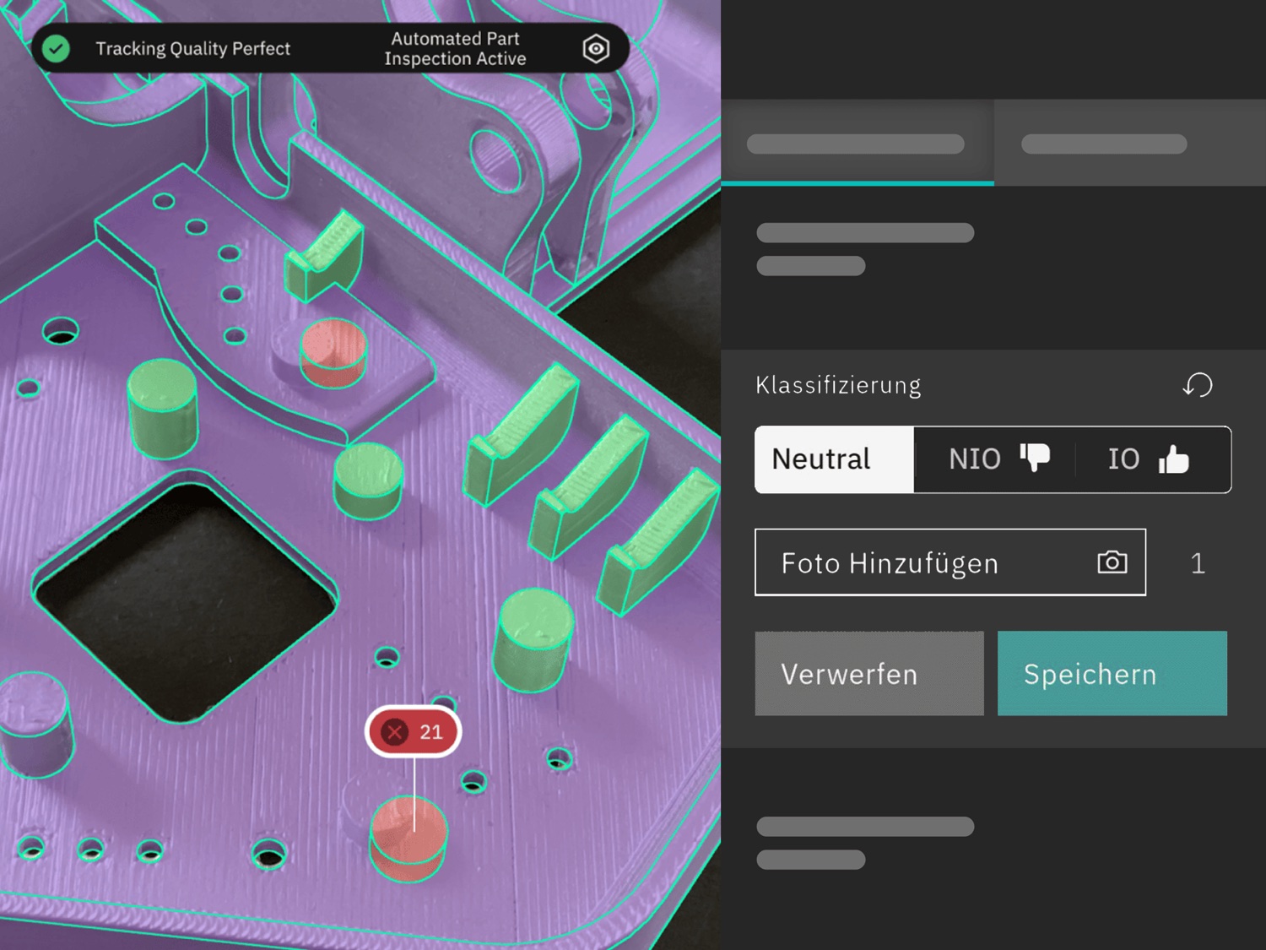Click the Tracking Quality Perfect status text
The height and width of the screenshot is (950, 1266).
tap(192, 49)
